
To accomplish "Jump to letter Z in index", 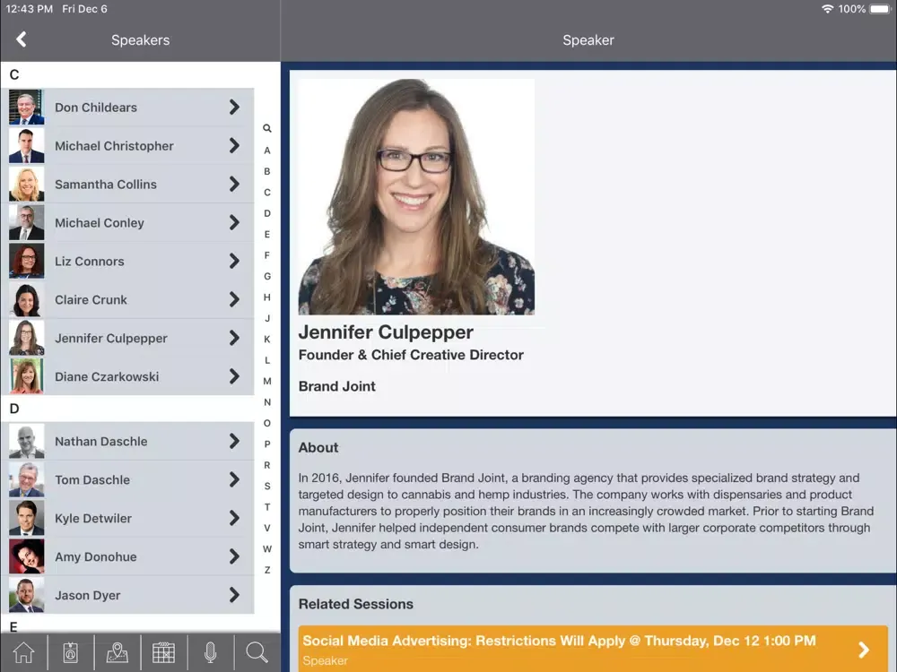I will pyautogui.click(x=267, y=570).
